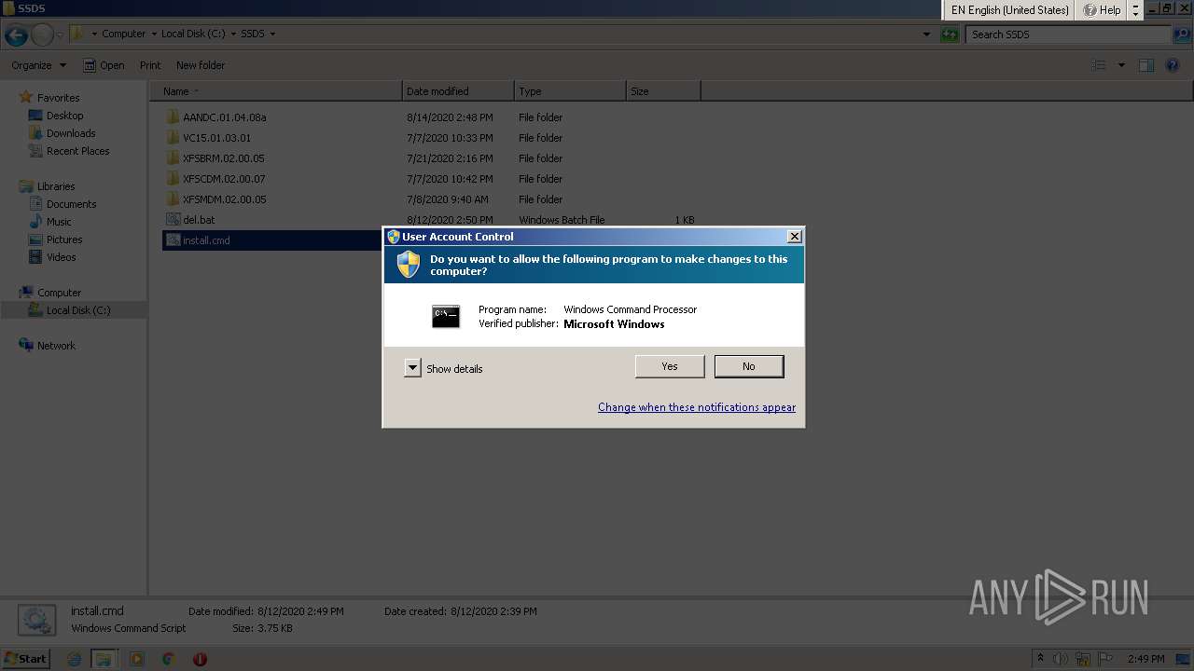Open Music library

[x=59, y=222]
